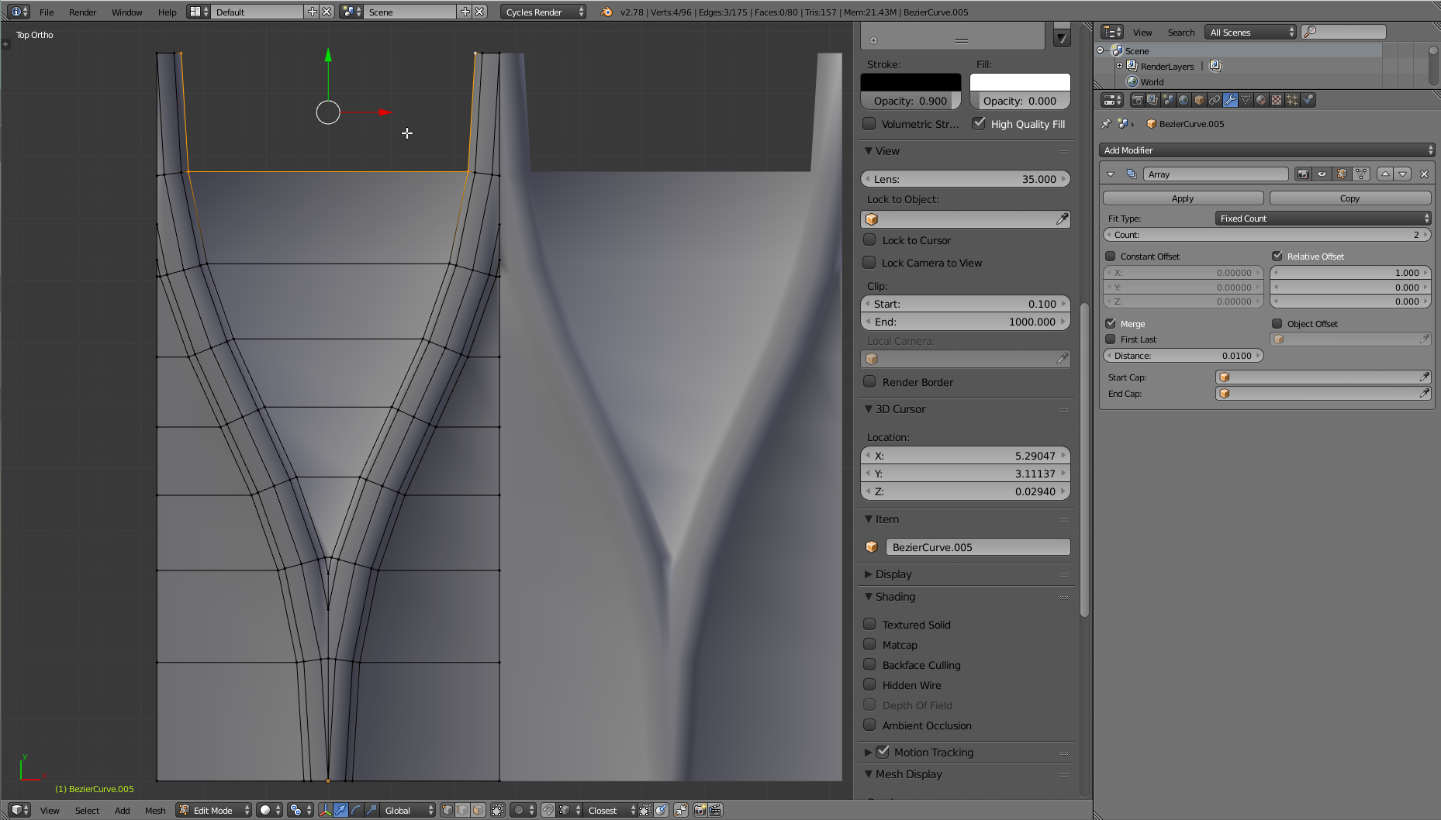Open the Modifiers wrench tab
This screenshot has height=820, width=1441.
pyautogui.click(x=1230, y=100)
